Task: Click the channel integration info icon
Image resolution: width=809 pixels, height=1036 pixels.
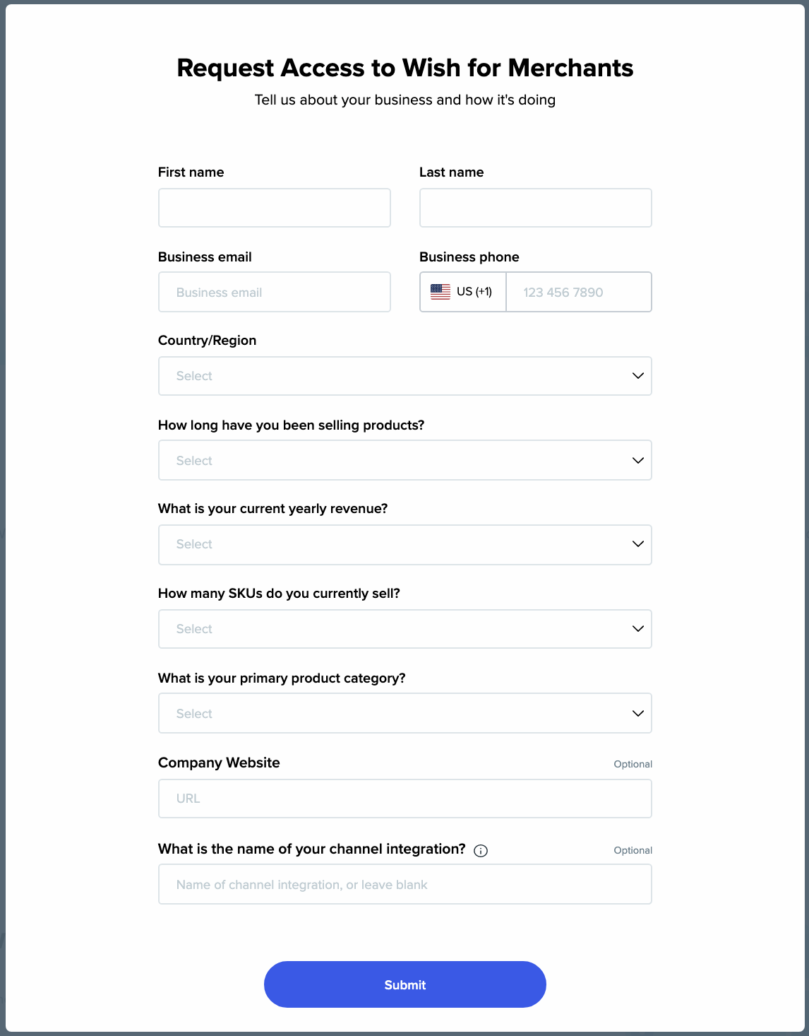Action: (x=481, y=851)
